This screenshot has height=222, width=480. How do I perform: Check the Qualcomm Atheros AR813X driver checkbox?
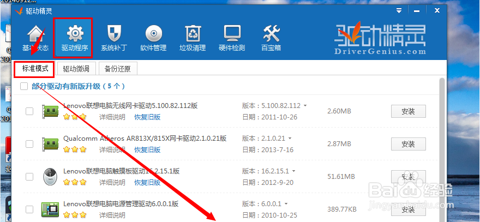pos(29,144)
